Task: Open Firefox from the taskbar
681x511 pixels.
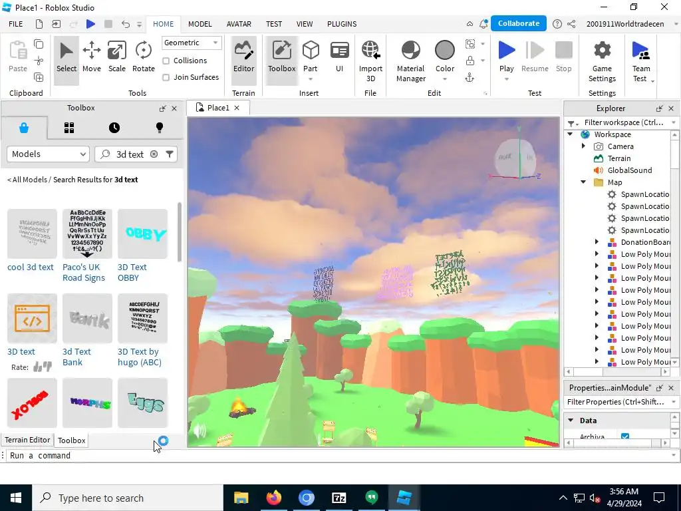Action: coord(273,498)
